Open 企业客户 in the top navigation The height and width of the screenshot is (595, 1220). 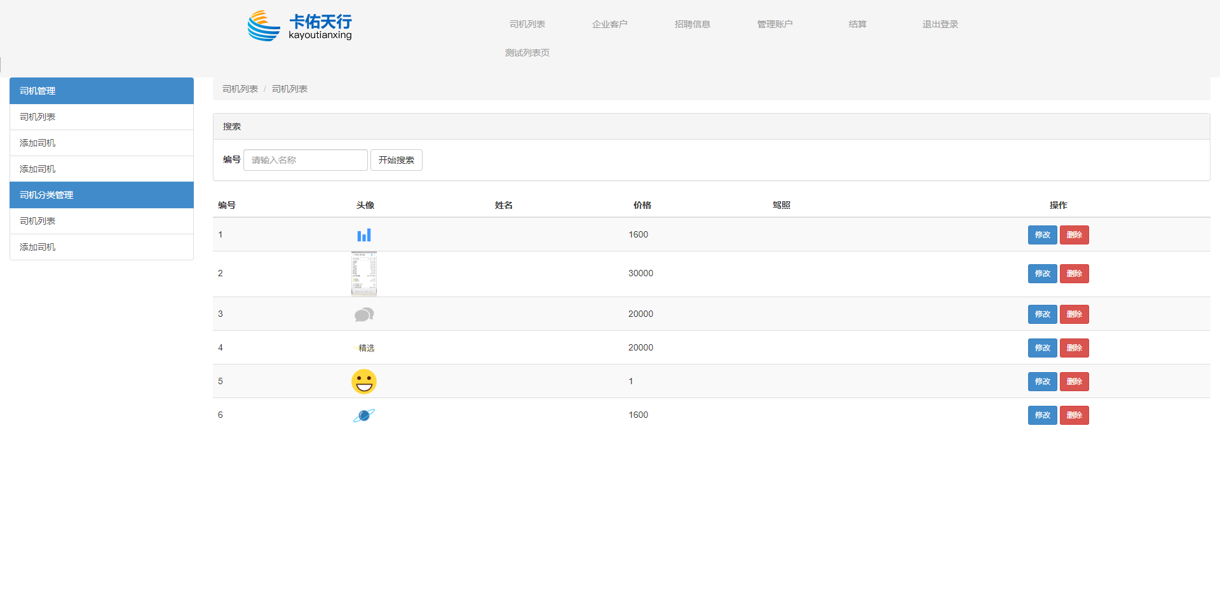609,24
